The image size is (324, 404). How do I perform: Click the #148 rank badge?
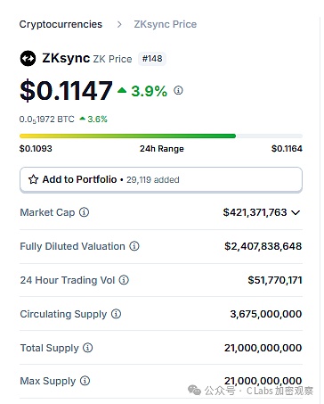point(152,59)
